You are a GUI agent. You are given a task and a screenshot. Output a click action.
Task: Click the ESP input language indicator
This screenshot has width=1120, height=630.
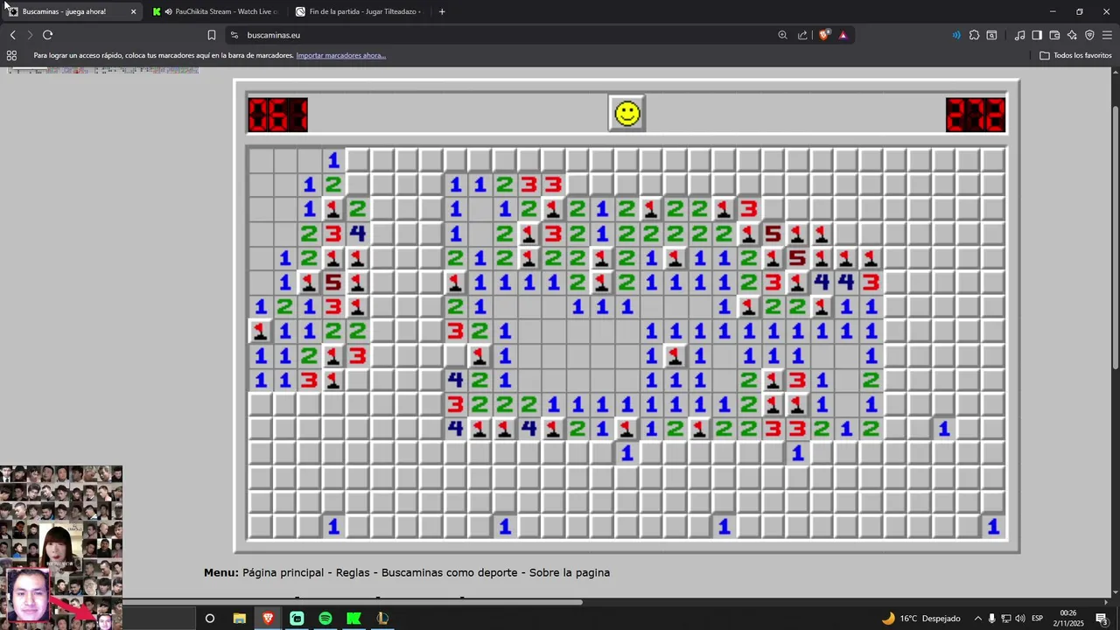[x=1037, y=619]
